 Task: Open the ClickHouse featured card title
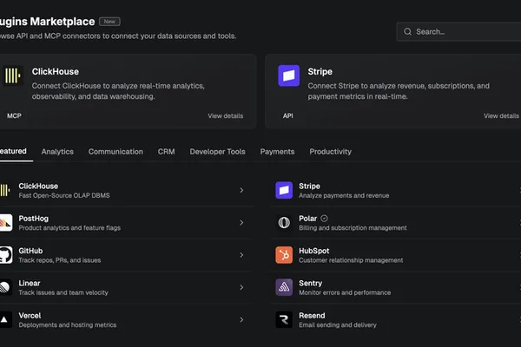tap(56, 71)
